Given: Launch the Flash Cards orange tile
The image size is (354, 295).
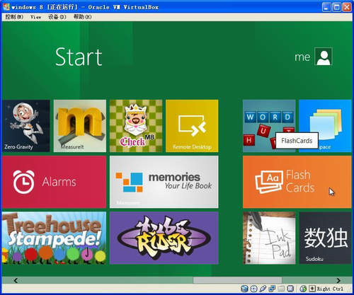Looking at the screenshot, I should pos(297,182).
